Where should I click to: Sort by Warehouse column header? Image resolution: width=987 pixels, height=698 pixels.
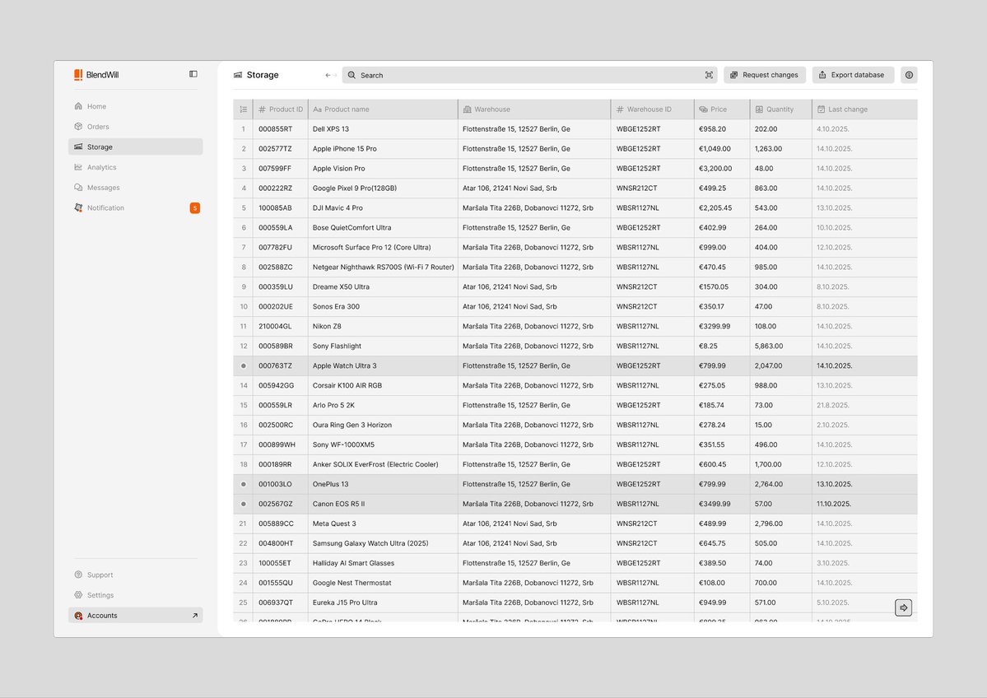coord(533,109)
